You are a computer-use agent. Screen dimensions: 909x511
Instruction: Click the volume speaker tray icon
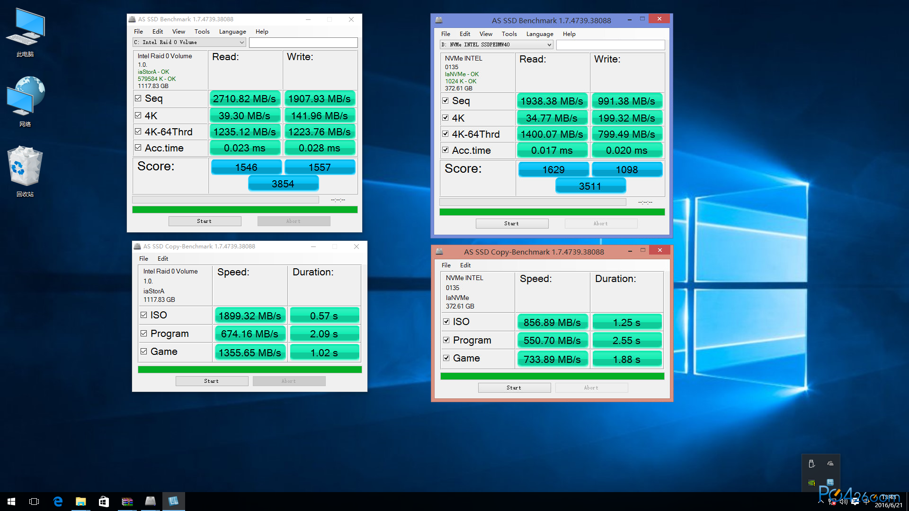click(844, 502)
